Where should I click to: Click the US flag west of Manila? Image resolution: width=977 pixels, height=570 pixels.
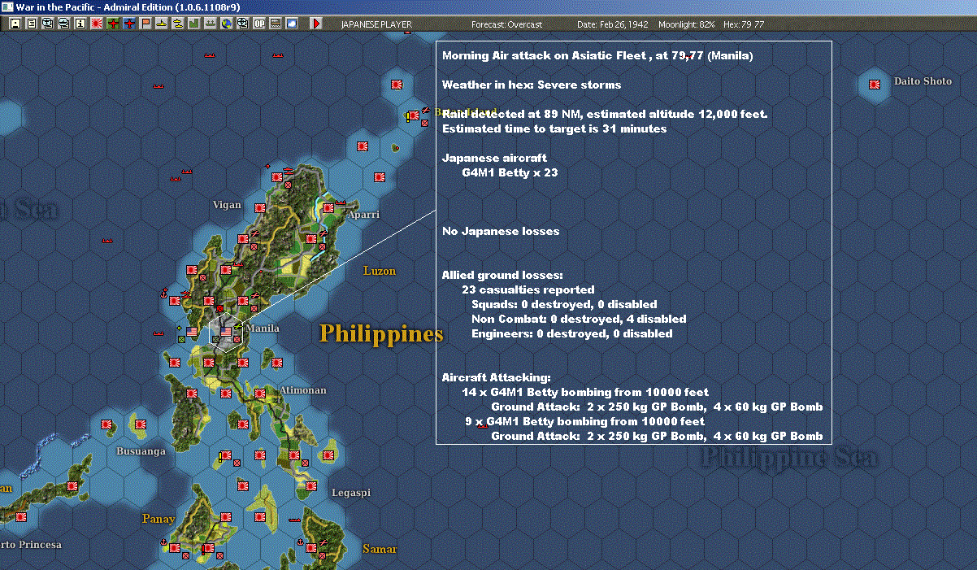coord(192,332)
